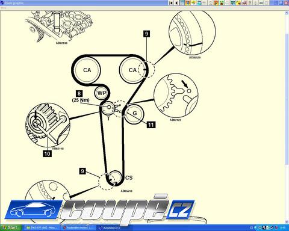Select the step 10 marker under tensioner detail

point(47,154)
